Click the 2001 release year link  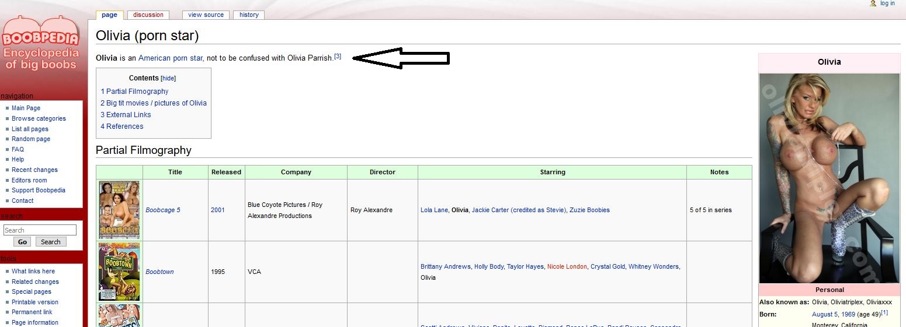coord(217,210)
